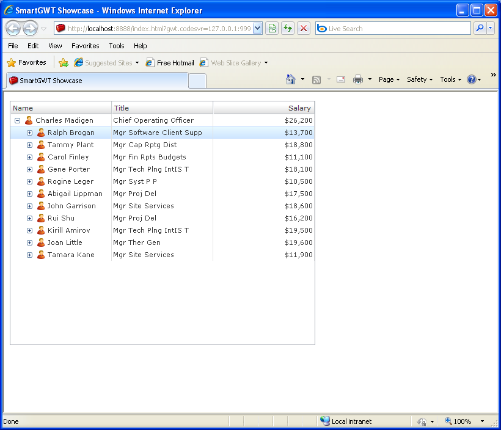This screenshot has height=430, width=501.
Task: Open the recent pages dropdown arrow
Action: (44, 29)
